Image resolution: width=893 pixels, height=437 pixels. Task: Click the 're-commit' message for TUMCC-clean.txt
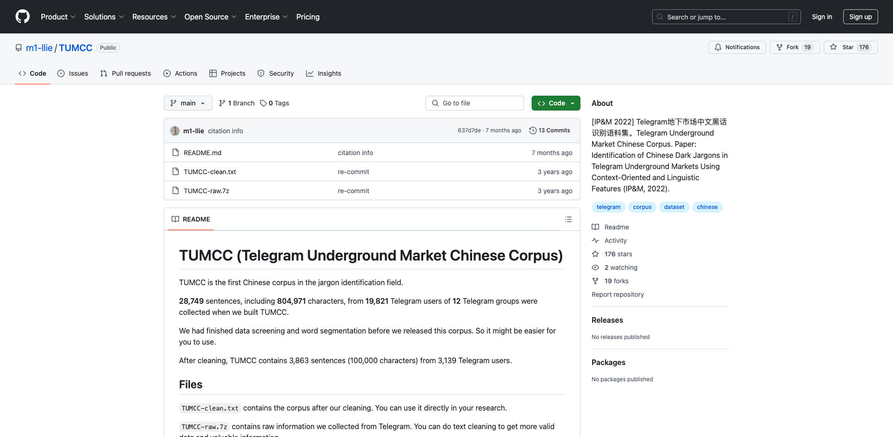coord(353,172)
